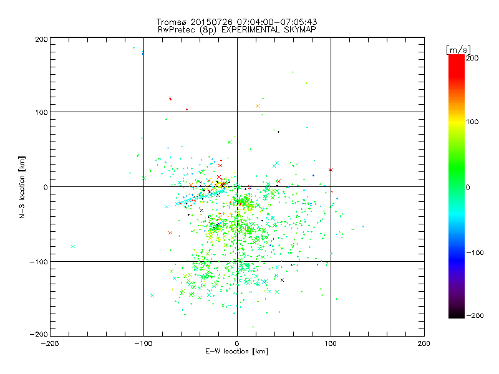
Task: Click the colorbar '-200' tick label
Action: (475, 315)
